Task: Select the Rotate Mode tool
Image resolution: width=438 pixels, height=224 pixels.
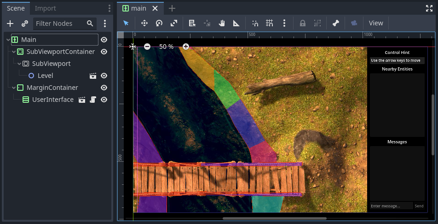Action: (x=159, y=23)
